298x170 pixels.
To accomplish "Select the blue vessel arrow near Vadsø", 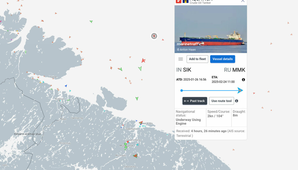I will point(66,86).
